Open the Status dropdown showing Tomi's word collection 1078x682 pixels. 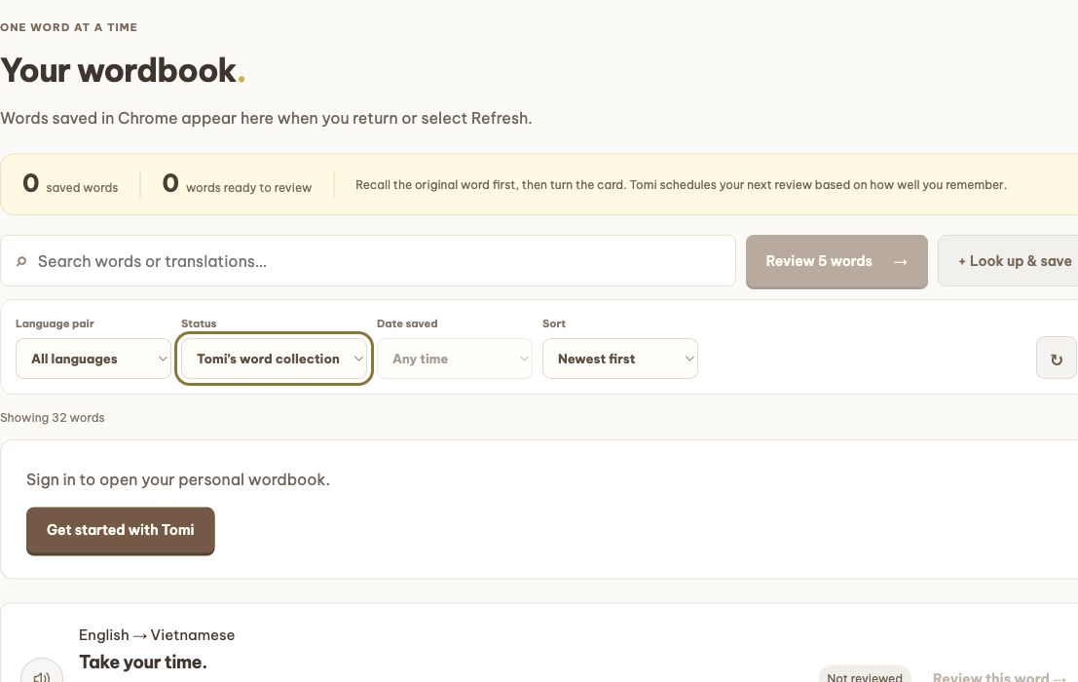point(274,359)
